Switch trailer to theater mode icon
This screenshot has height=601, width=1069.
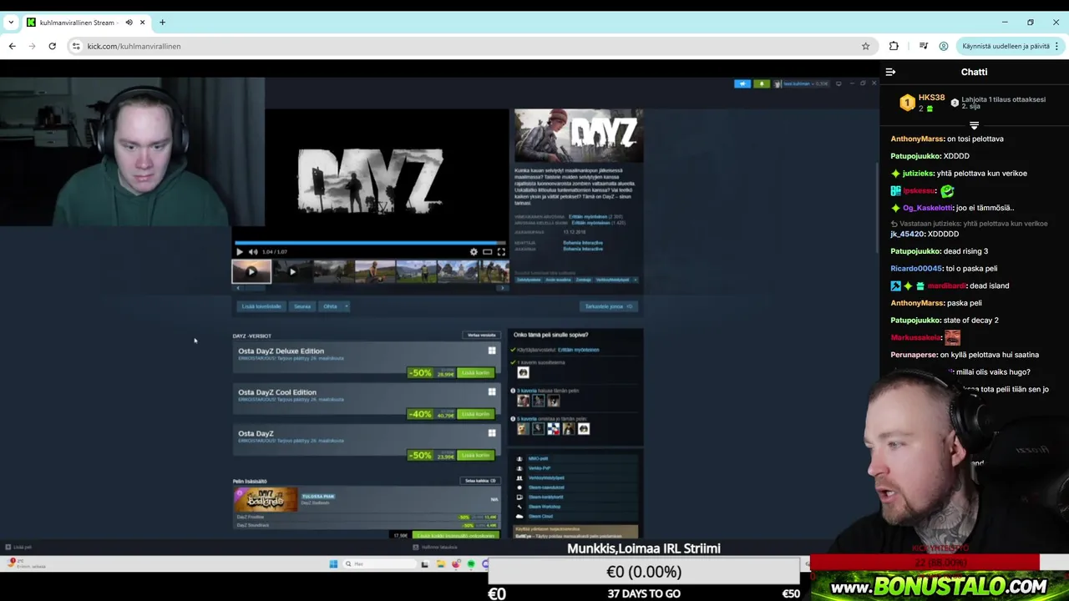tap(488, 251)
